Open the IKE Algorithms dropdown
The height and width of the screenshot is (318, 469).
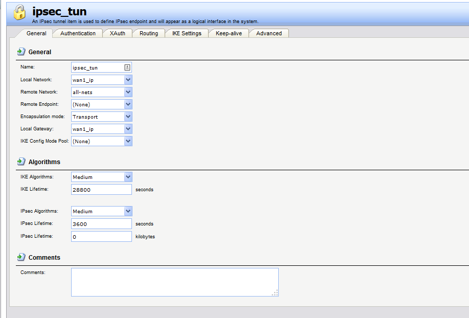click(x=128, y=177)
